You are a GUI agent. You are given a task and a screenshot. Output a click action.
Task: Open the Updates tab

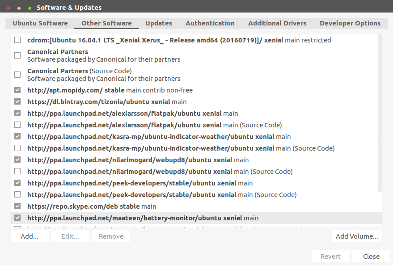(x=159, y=23)
